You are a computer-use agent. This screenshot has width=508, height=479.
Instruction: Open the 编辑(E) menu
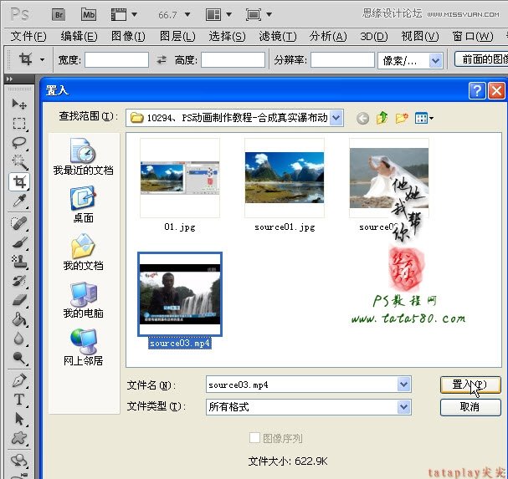pyautogui.click(x=79, y=36)
